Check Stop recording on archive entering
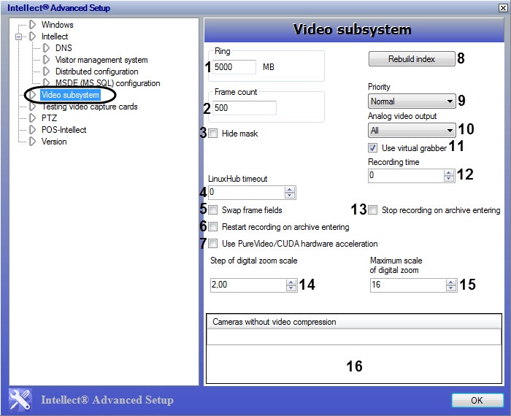The image size is (511, 416). pyautogui.click(x=372, y=209)
